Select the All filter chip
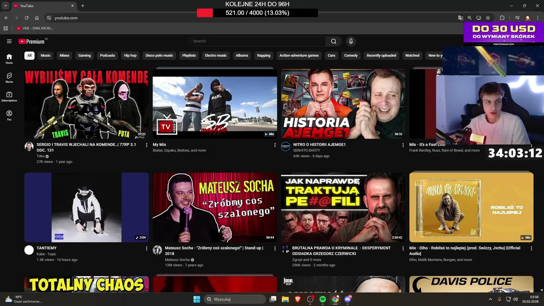Image resolution: width=544 pixels, height=306 pixels. (x=29, y=55)
